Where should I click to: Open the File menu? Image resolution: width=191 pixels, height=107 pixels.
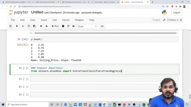[x=13, y=20]
